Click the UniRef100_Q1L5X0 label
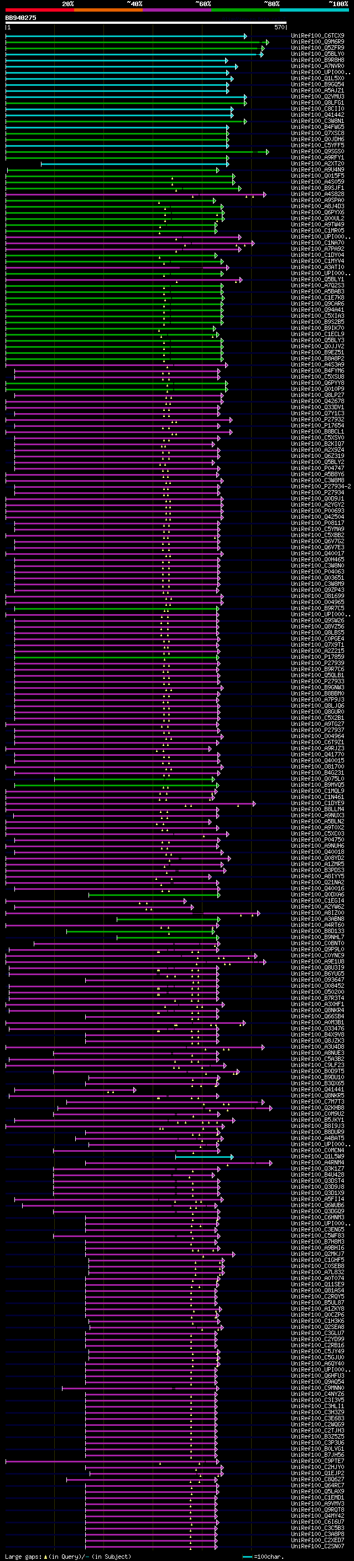Viewport: 354px width, 1561px height. [317, 79]
